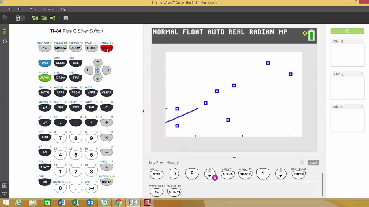This screenshot has height=207, width=369.
Task: Click the panel expander dots above Key Press History
Action: pos(234,157)
